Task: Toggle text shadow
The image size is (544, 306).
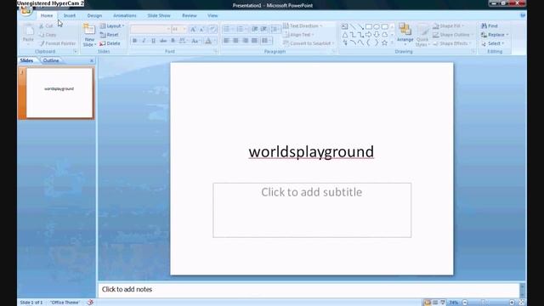Action: tap(173, 41)
